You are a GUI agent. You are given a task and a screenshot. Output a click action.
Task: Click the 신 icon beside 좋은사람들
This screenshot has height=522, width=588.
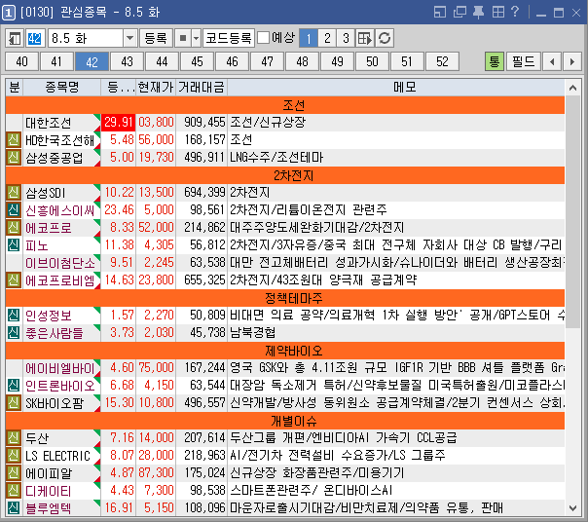click(x=14, y=333)
